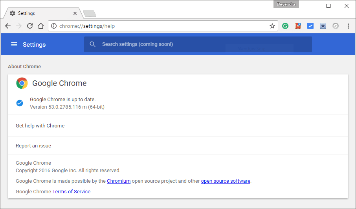Click the Devendra profile button

coord(286,4)
